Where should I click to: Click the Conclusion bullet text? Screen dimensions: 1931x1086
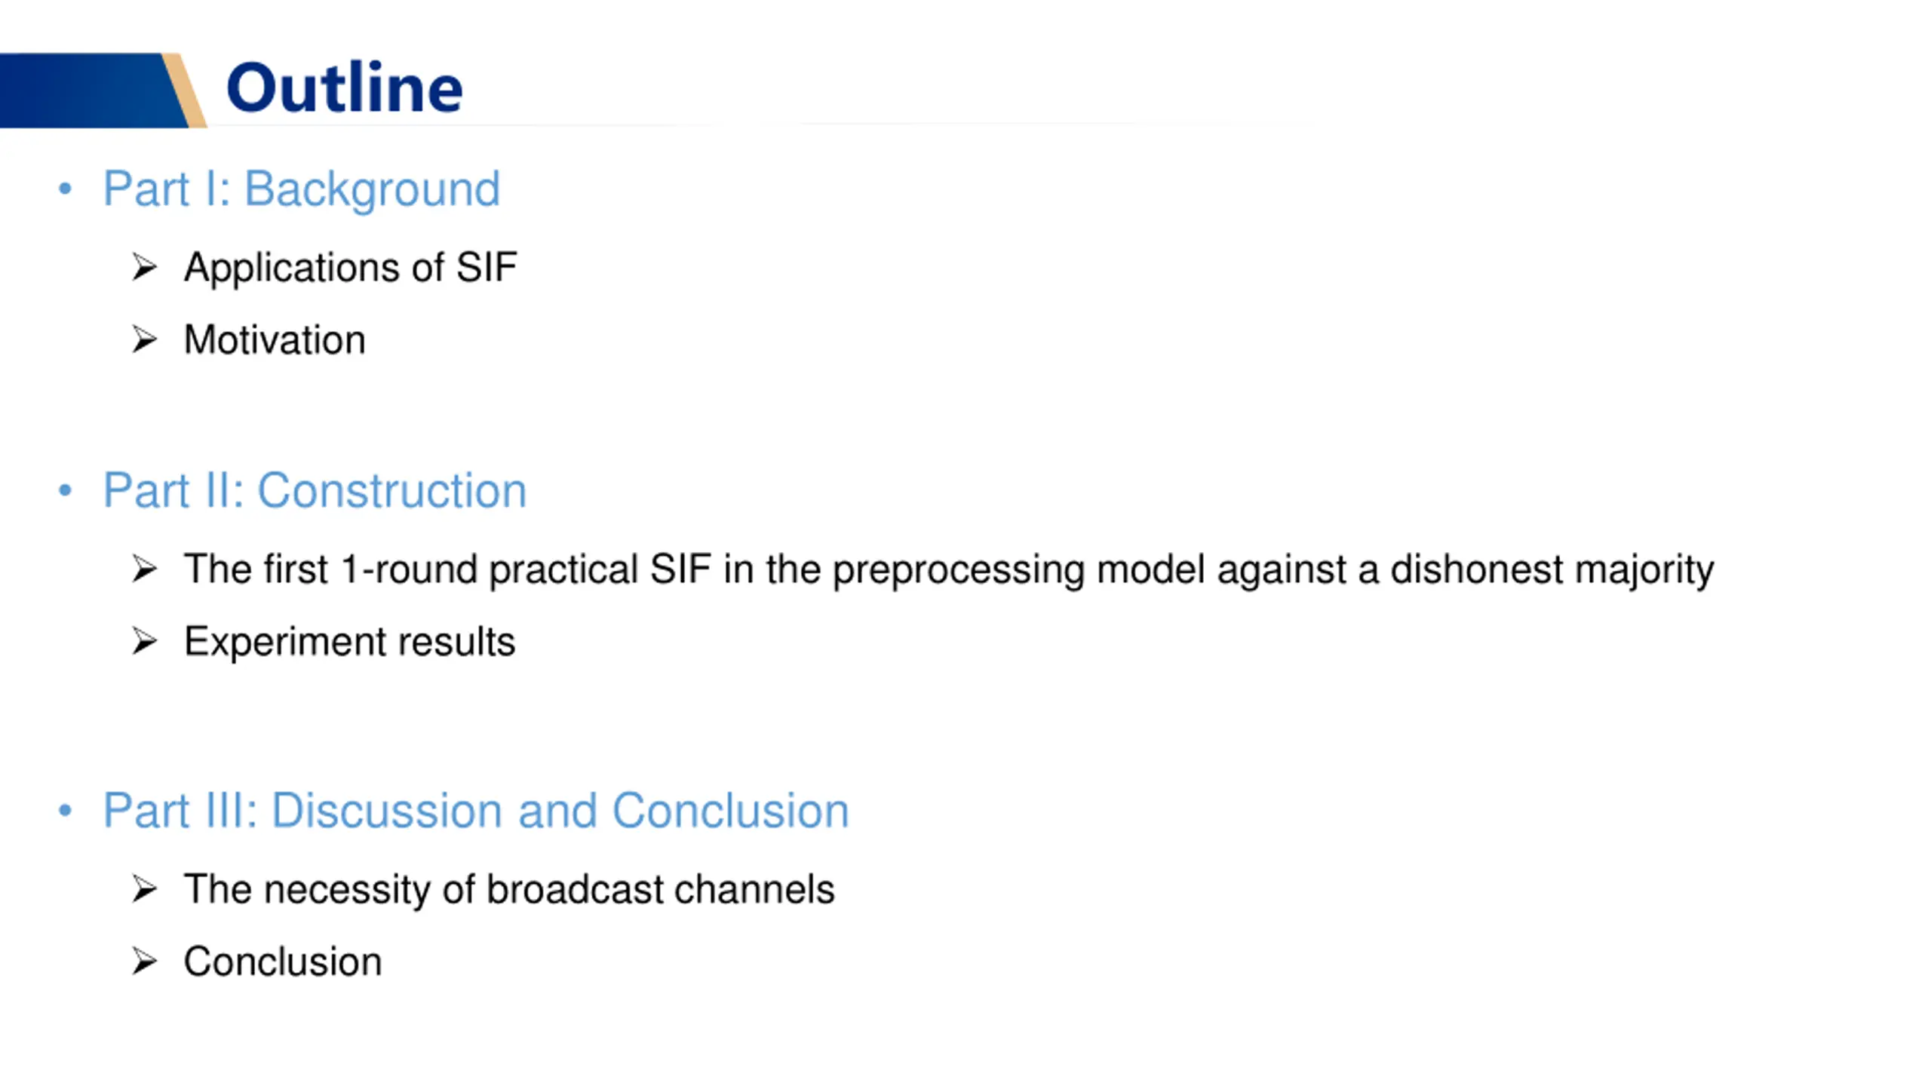[x=283, y=962]
